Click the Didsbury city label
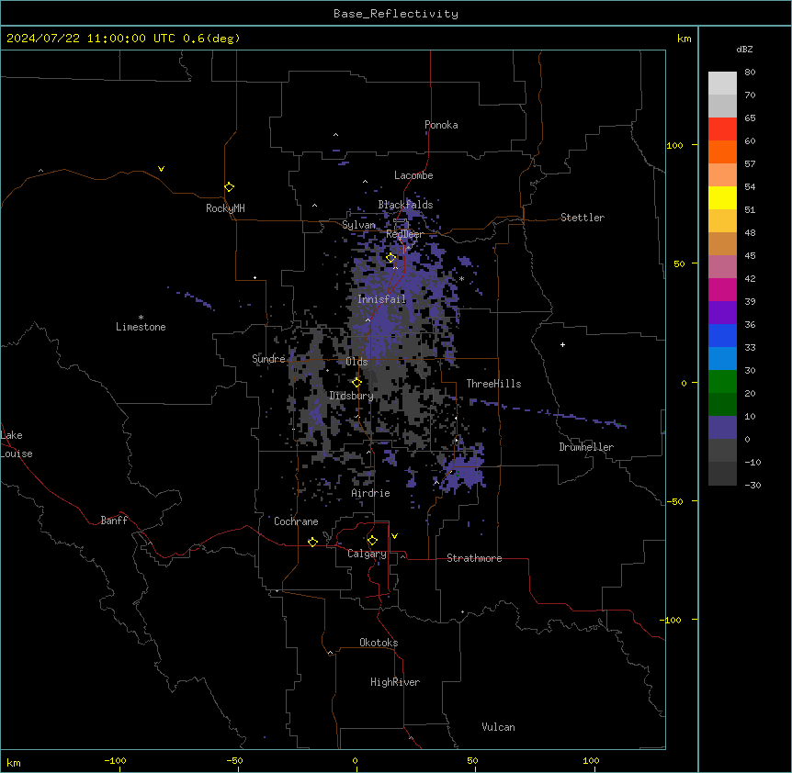 (351, 396)
